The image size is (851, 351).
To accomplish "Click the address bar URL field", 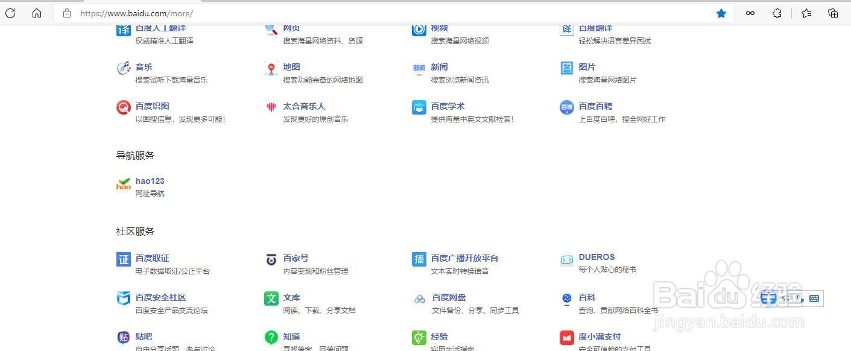I will [x=392, y=13].
